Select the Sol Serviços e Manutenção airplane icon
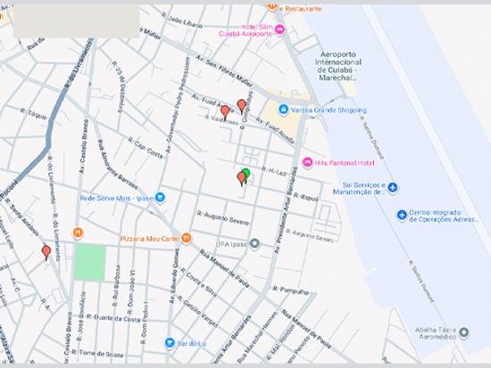 [x=393, y=188]
